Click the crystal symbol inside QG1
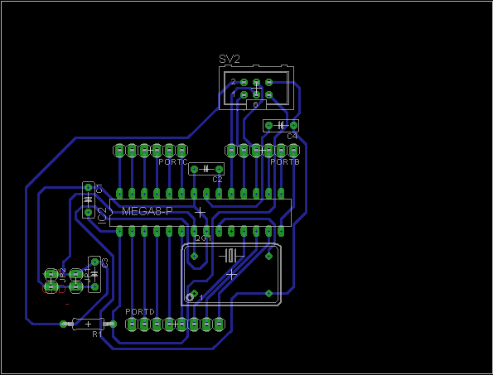493x375 pixels. [x=231, y=256]
